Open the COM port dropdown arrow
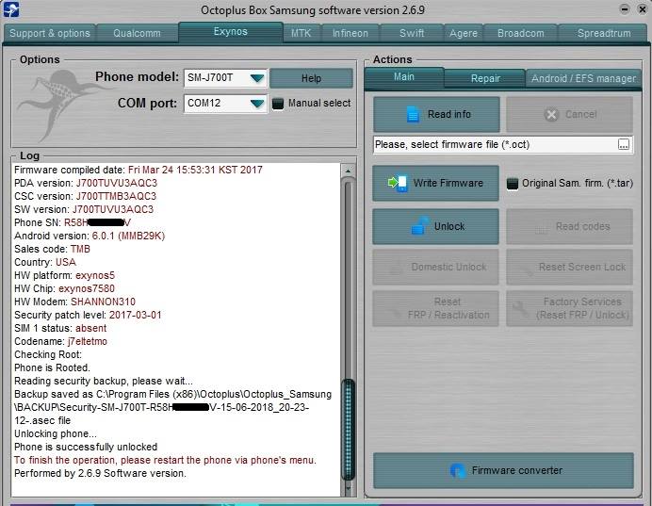This screenshot has height=506, width=652. point(257,103)
